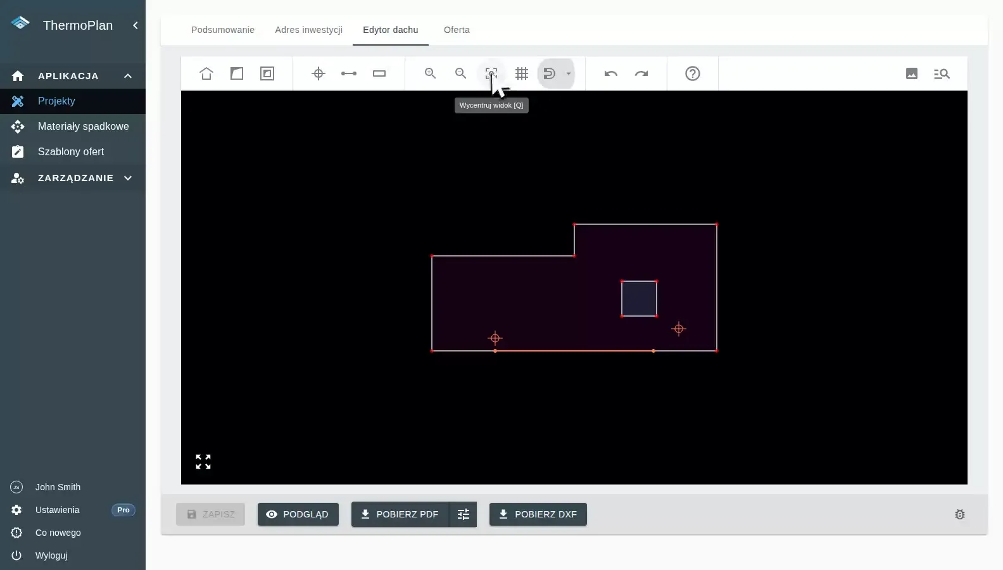Toggle the snapping magnet tool
Image resolution: width=1003 pixels, height=570 pixels.
(x=550, y=73)
